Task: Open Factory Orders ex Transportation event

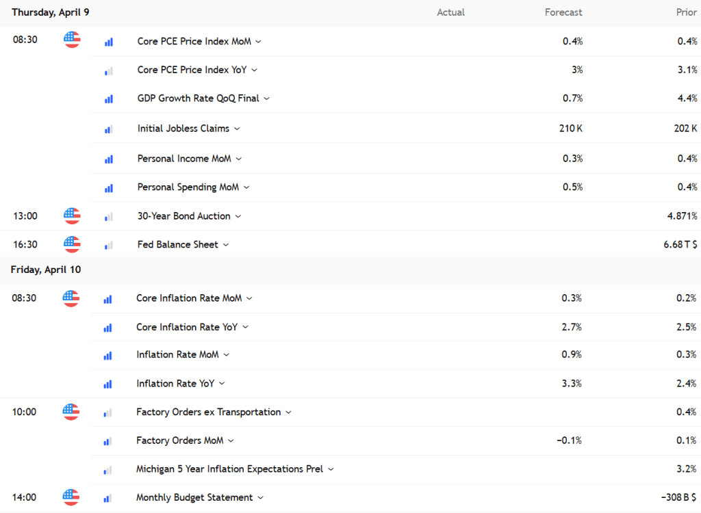Action: [x=208, y=412]
